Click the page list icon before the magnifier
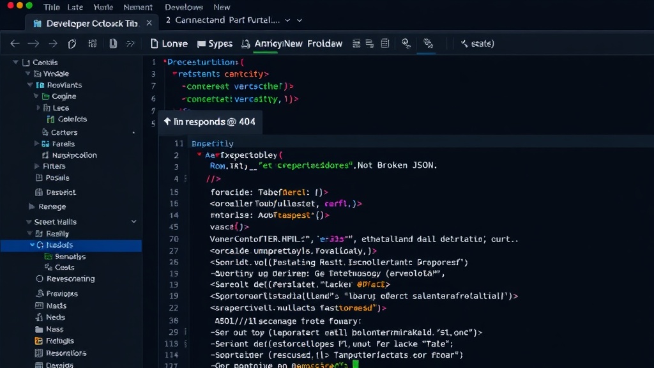The width and height of the screenshot is (654, 368). pos(385,43)
